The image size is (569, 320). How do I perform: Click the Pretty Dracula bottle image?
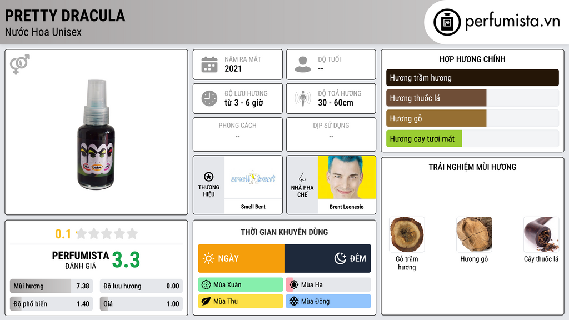click(96, 134)
